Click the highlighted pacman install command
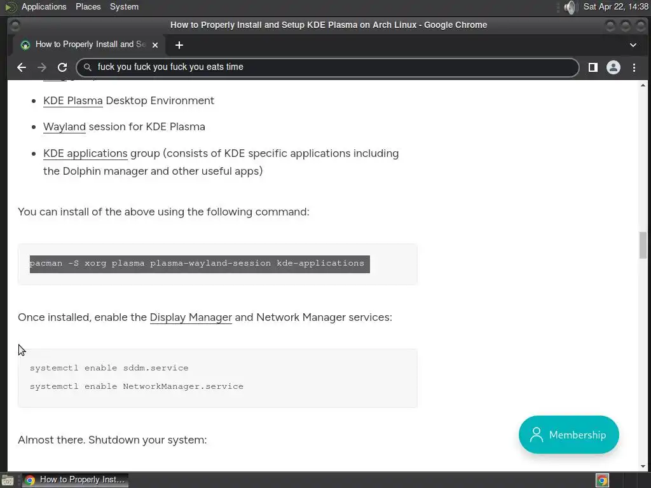 pyautogui.click(x=200, y=264)
